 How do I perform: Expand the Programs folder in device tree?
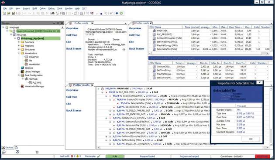click(19, 46)
